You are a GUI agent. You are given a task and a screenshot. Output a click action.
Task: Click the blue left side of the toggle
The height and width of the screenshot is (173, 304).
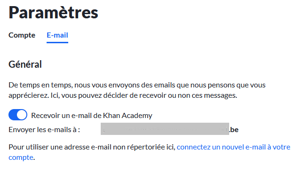(13, 115)
